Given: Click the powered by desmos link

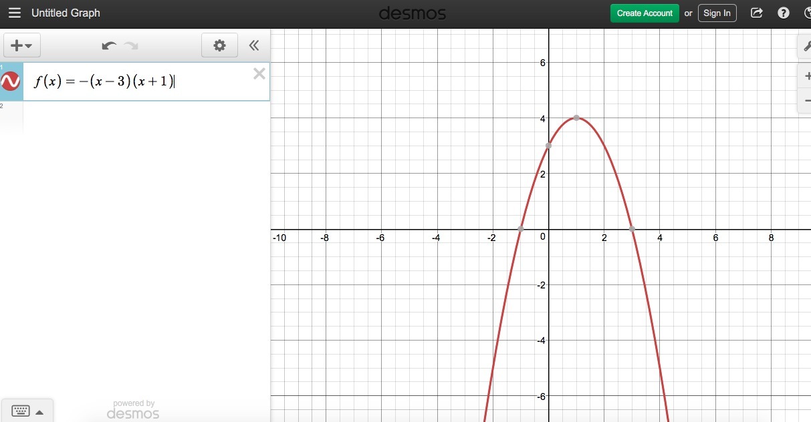Looking at the screenshot, I should [134, 409].
